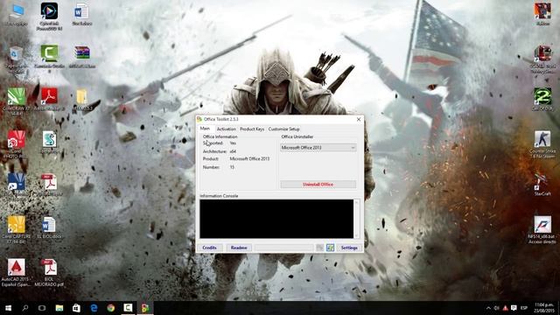Image resolution: width=560 pixels, height=315 pixels.
Task: Open the Credits button
Action: pos(210,248)
